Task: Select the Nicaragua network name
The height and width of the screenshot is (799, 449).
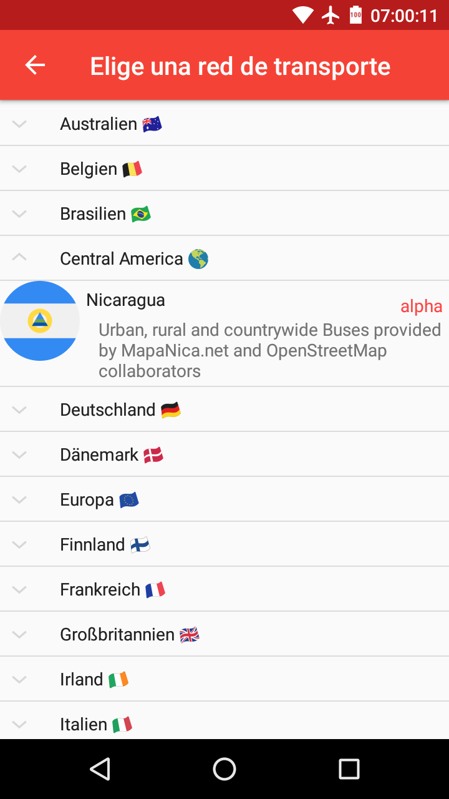Action: coord(125,300)
